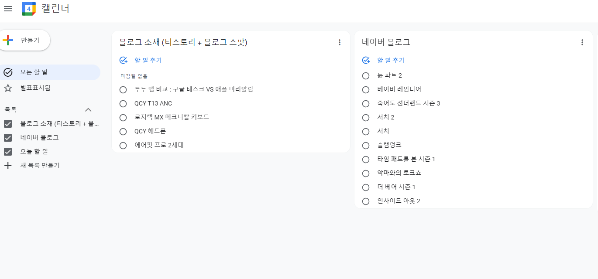Viewport: 598px width, 279px height.
Task: Complete the 서치 task circle
Action: [x=366, y=132]
